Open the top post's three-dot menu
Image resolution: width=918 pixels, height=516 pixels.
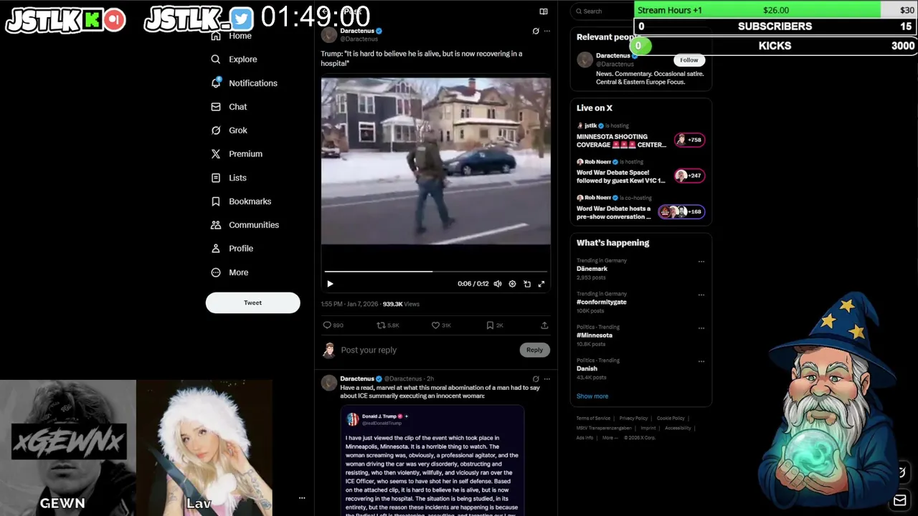547,31
